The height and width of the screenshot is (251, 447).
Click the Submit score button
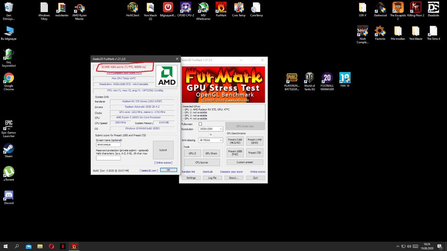pyautogui.click(x=163, y=150)
